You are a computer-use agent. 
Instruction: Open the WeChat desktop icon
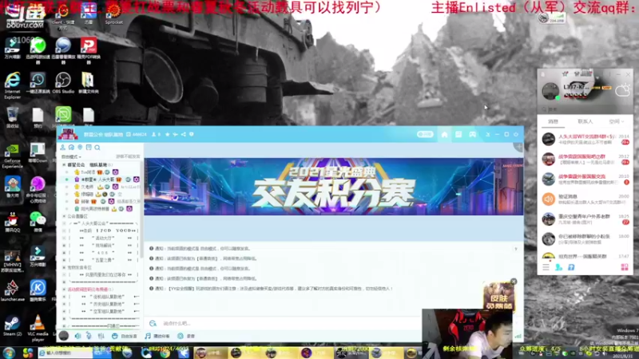click(x=38, y=223)
